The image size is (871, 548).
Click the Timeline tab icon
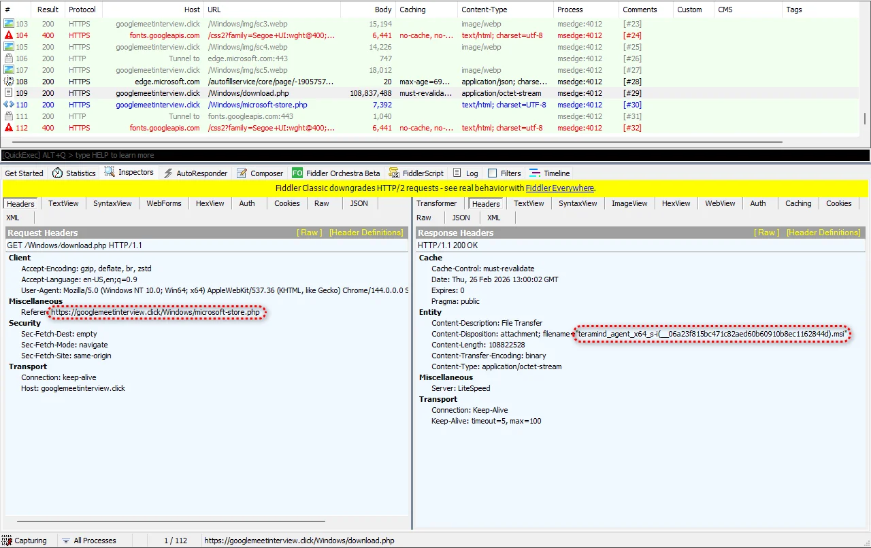[x=535, y=173]
